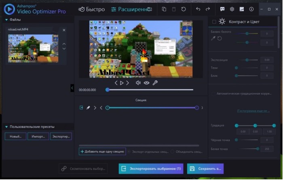Toggle the preview eye icon

pyautogui.click(x=146, y=83)
